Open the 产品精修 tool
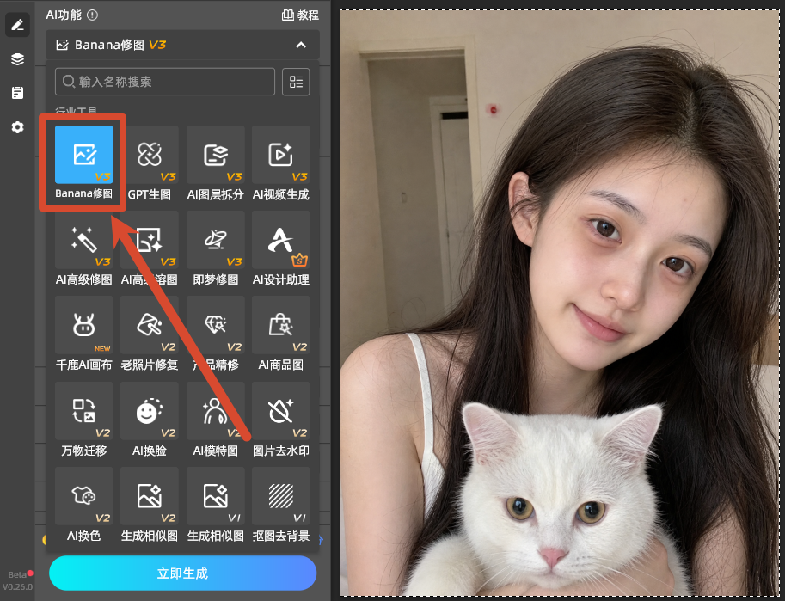This screenshot has width=785, height=601. 215,325
